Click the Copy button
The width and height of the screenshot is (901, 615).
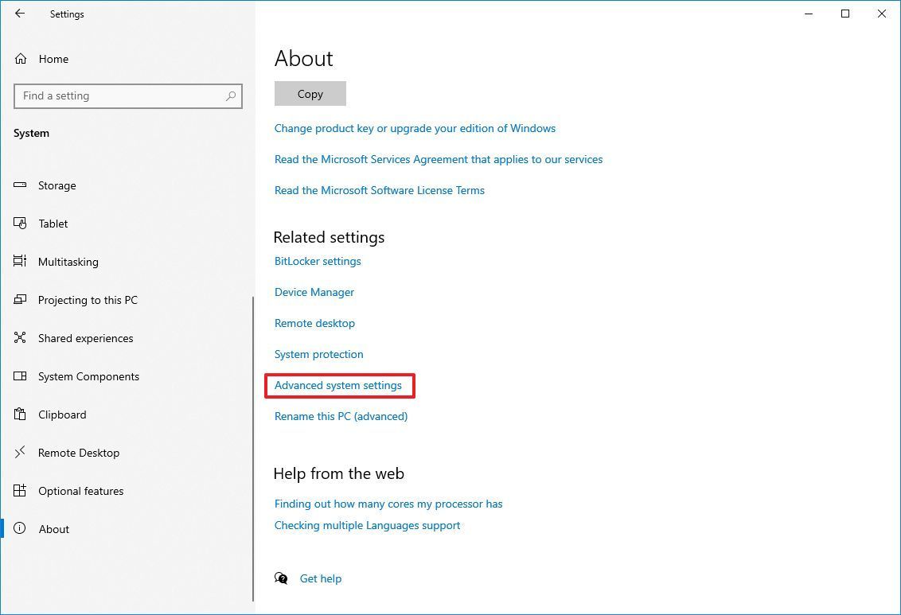(310, 93)
